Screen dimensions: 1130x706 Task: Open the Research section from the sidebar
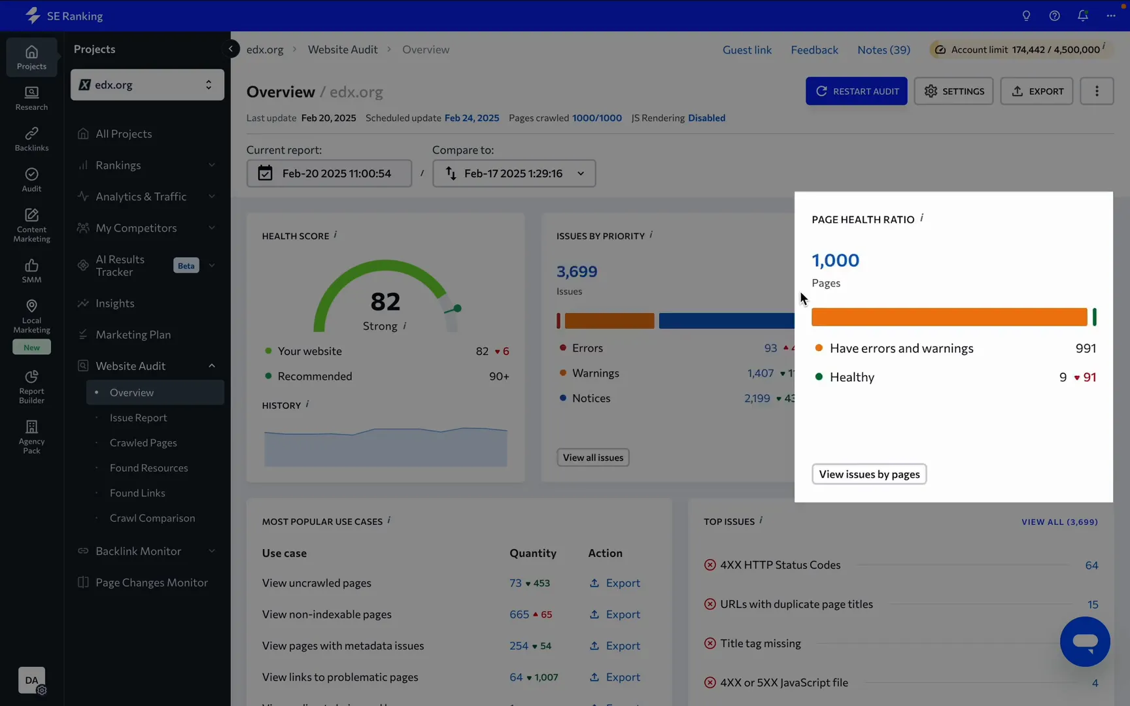coord(31,98)
